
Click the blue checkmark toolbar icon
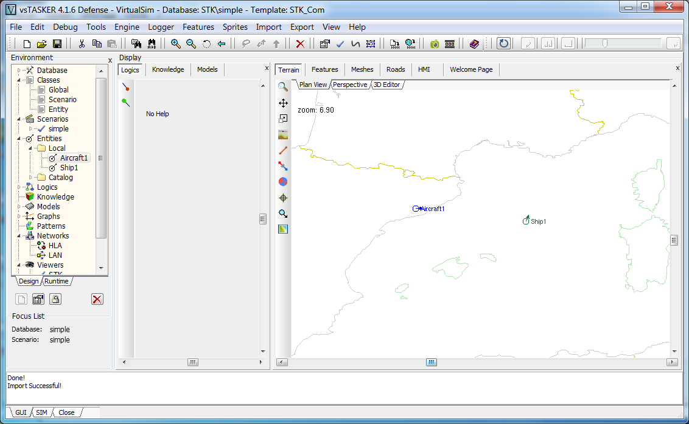pos(340,44)
